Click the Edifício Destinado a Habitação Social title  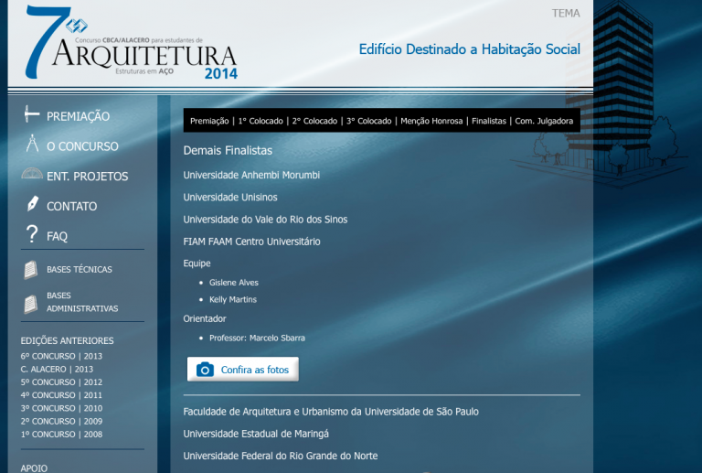click(470, 49)
